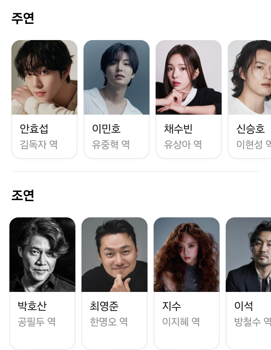The width and height of the screenshot is (271, 350).
Task: Select the actor name 채수빈
Action: click(x=178, y=129)
